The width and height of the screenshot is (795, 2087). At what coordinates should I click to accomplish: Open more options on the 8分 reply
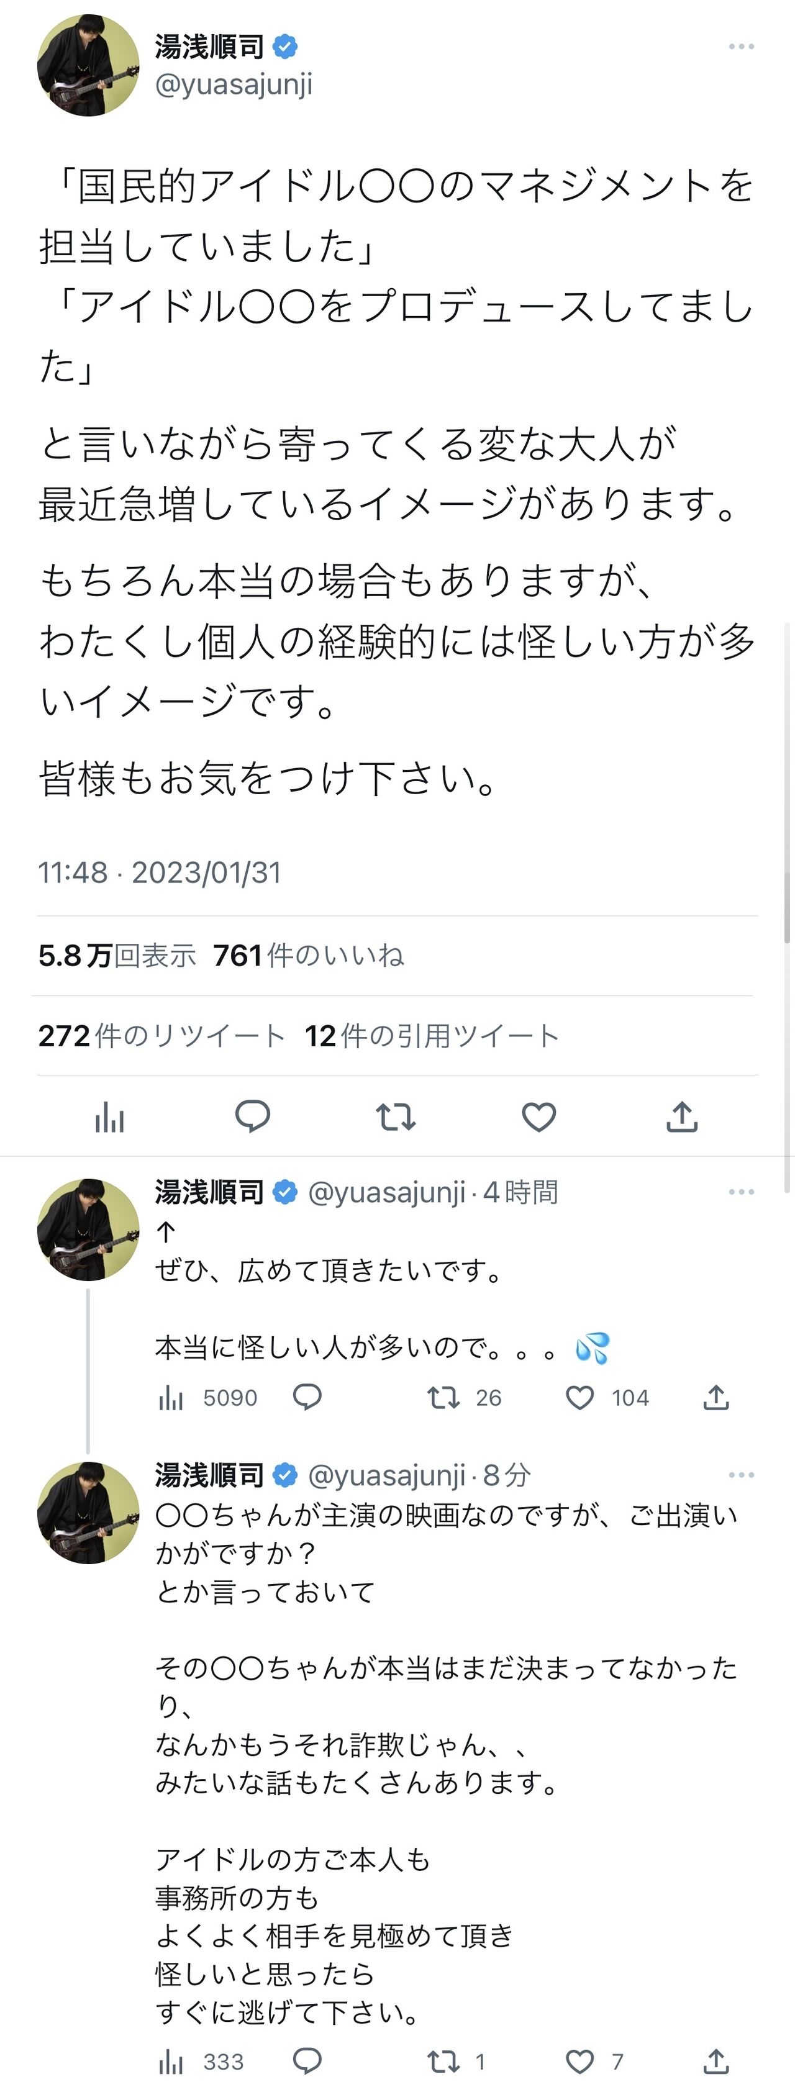[x=741, y=1475]
